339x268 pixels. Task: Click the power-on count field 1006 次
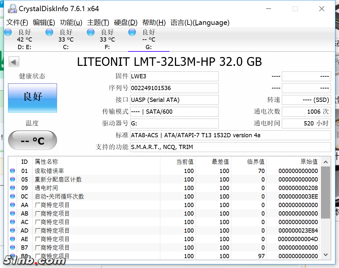pos(306,112)
